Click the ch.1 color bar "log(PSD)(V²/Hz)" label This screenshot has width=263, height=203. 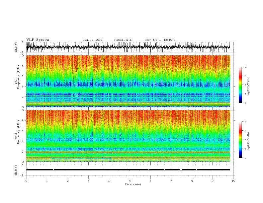point(249,87)
